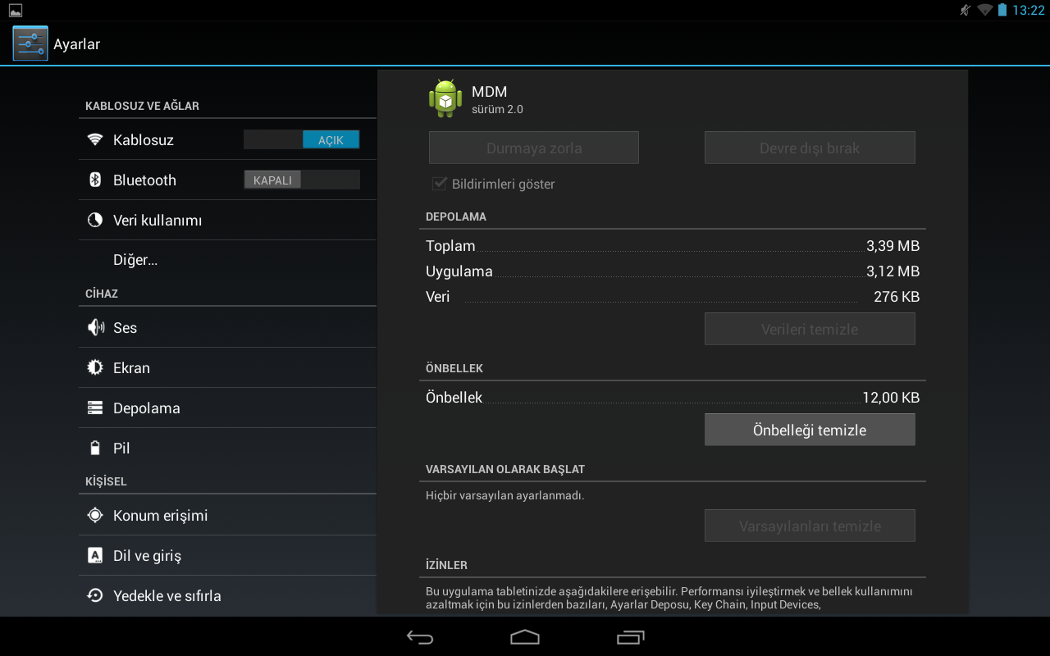Tap the Veri kullanımı data usage icon

coord(95,220)
